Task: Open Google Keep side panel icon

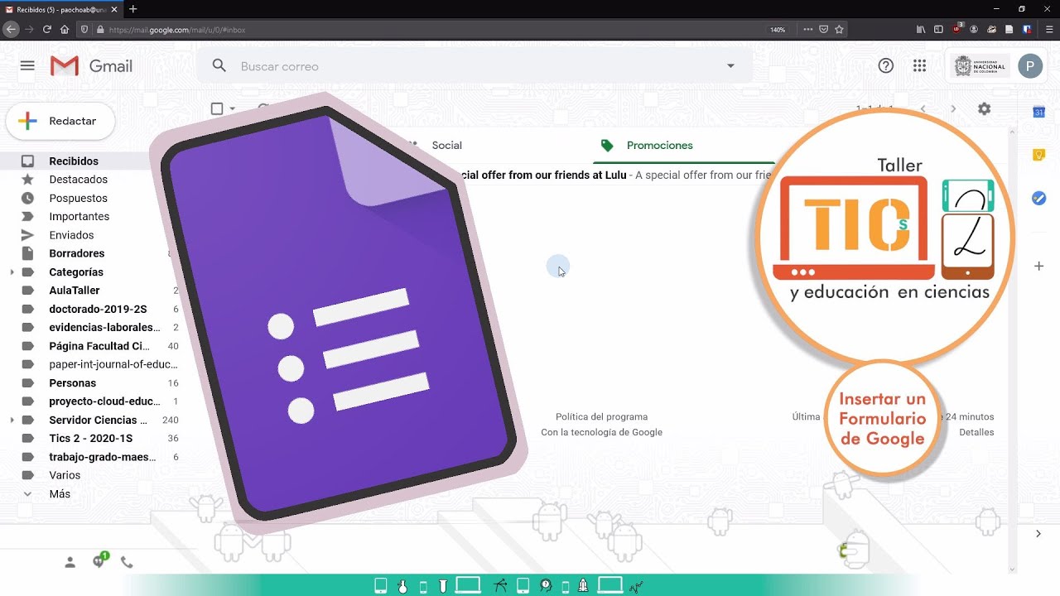Action: (x=1038, y=155)
